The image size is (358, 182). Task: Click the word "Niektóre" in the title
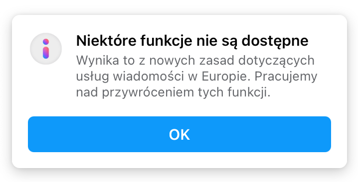click(106, 41)
